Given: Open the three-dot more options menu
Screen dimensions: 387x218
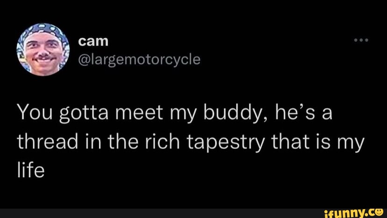Looking at the screenshot, I should click(x=361, y=40).
